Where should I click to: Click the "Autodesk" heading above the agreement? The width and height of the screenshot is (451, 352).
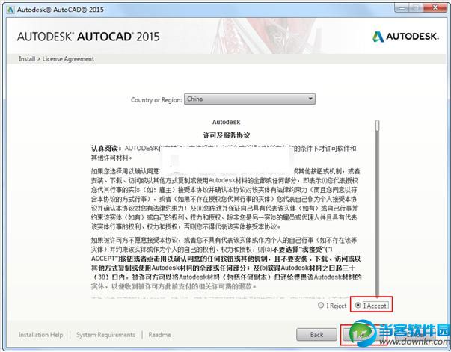coord(226,122)
